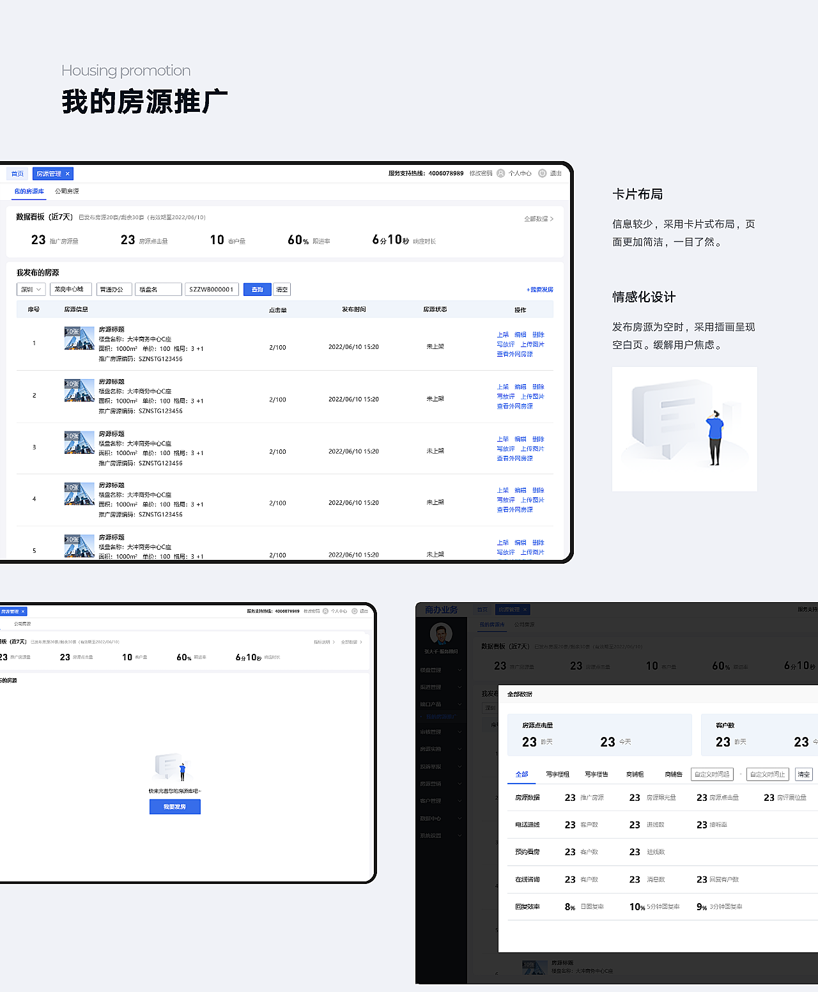Close the 房源管理 tab, bottom-left mockup
The width and height of the screenshot is (818, 992).
(23, 612)
